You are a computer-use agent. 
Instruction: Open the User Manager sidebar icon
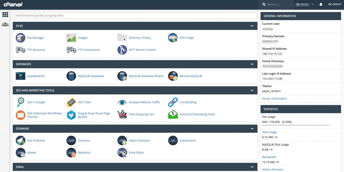coord(5,24)
